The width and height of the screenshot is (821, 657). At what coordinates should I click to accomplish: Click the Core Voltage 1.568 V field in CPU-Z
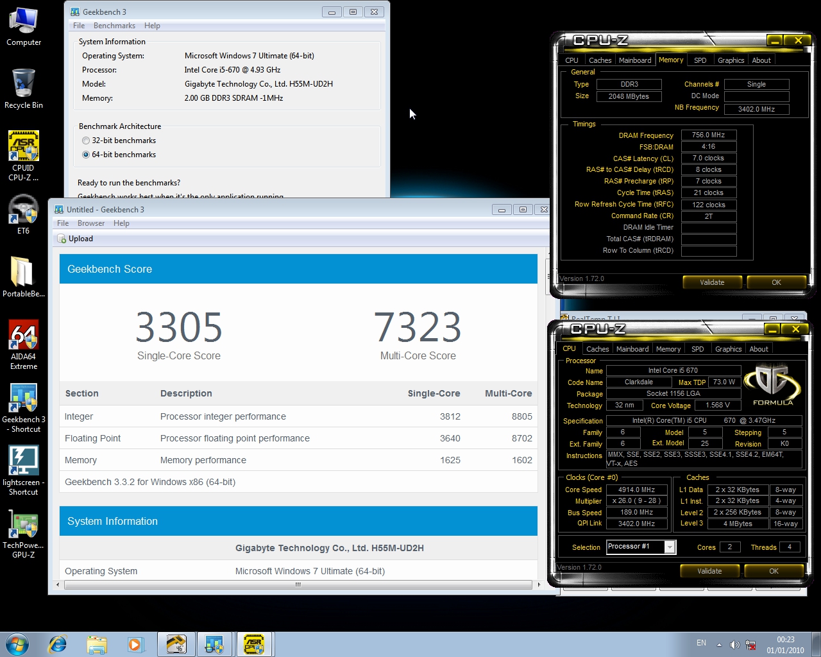tap(717, 405)
